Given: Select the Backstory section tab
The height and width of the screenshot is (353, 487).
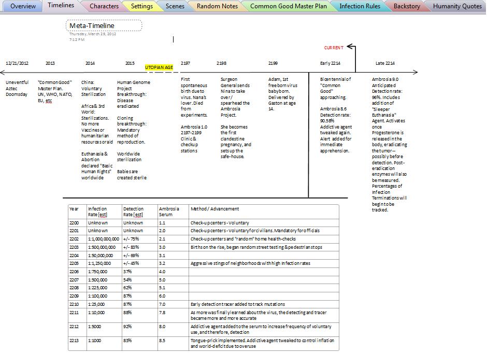Looking at the screenshot, I should 407,6.
